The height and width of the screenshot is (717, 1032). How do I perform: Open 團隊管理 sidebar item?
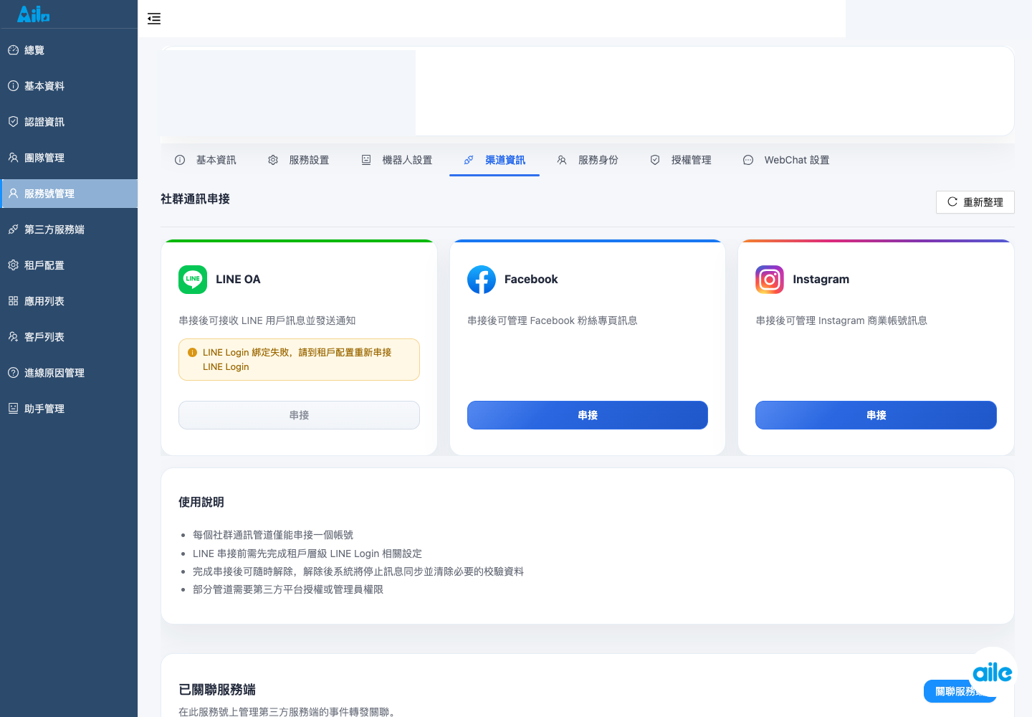pyautogui.click(x=69, y=158)
